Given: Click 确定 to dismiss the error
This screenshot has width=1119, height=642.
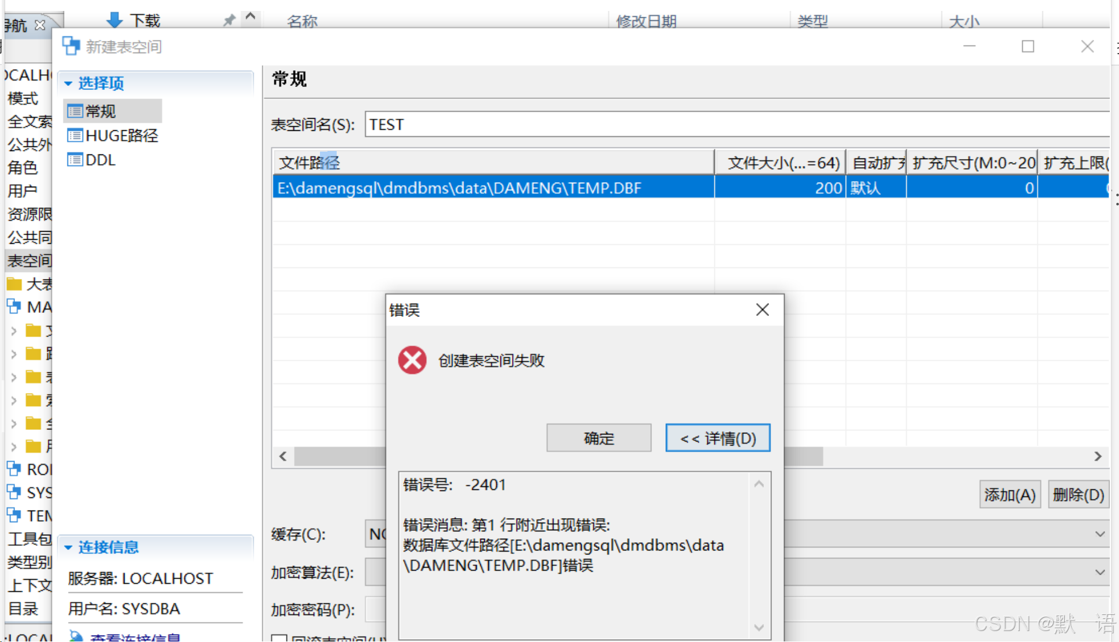Looking at the screenshot, I should (x=598, y=438).
